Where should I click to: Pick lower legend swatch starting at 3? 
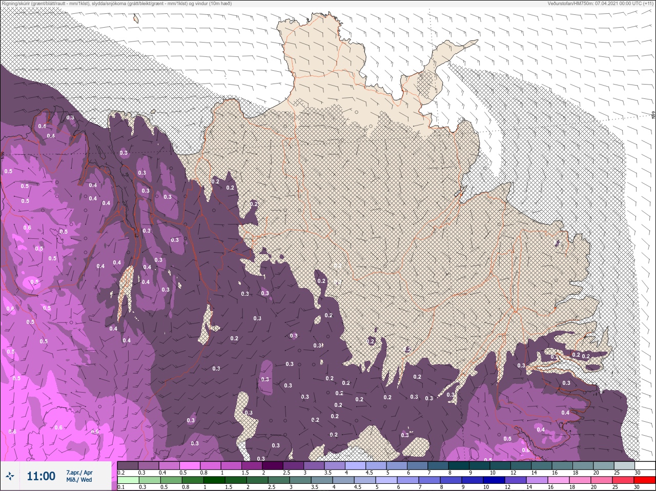point(300,480)
